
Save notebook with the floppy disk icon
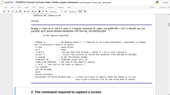(4, 12)
